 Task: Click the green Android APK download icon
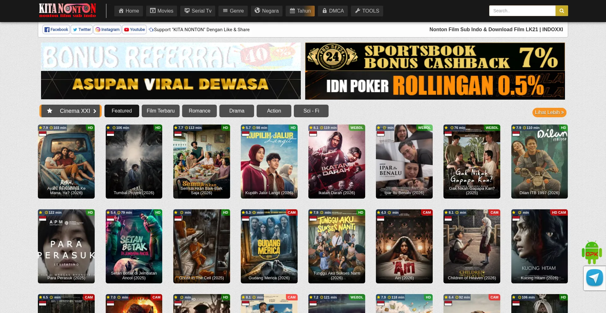tap(592, 252)
